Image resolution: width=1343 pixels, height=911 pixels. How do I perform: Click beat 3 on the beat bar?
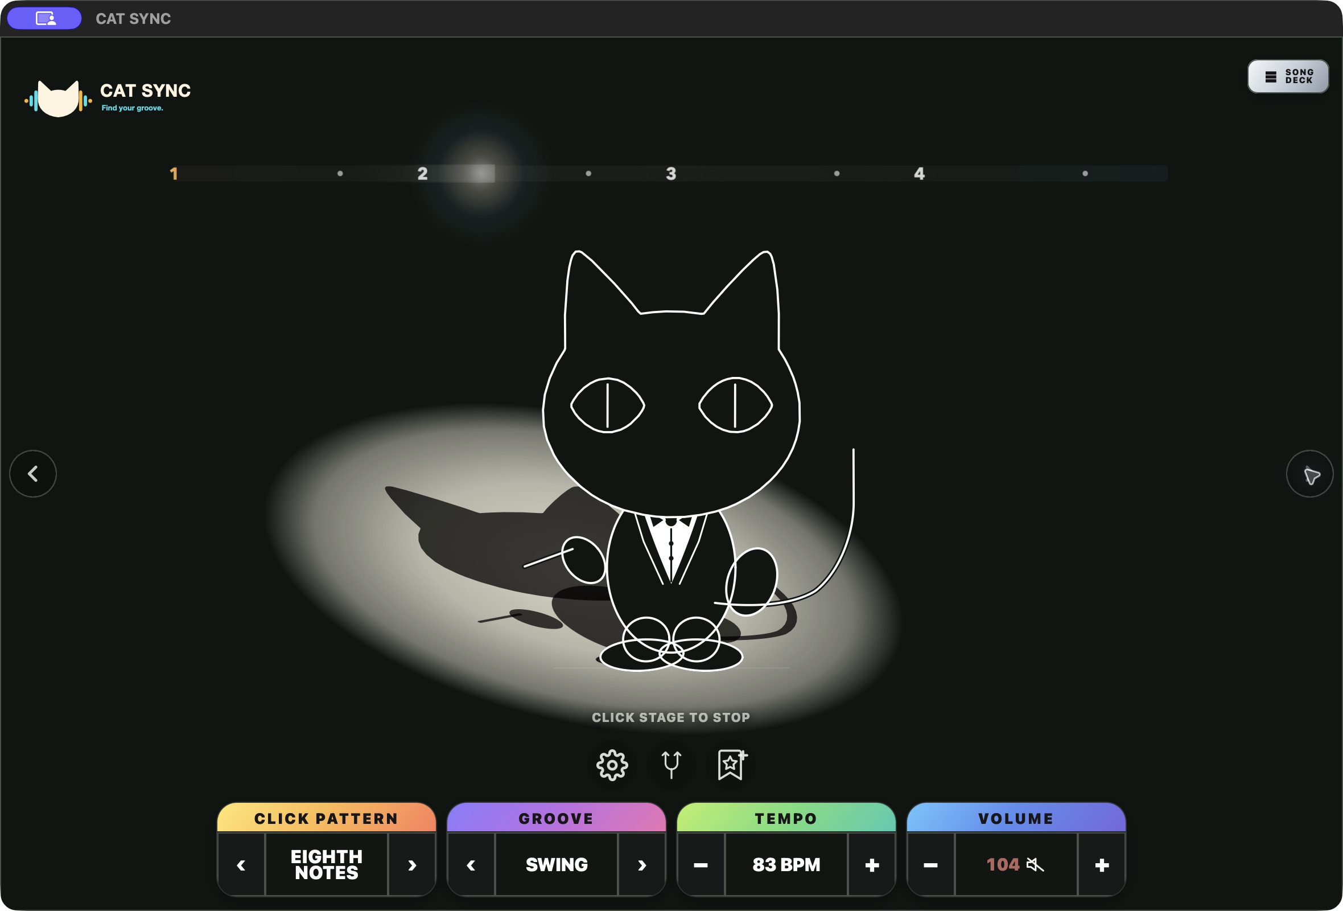coord(671,174)
